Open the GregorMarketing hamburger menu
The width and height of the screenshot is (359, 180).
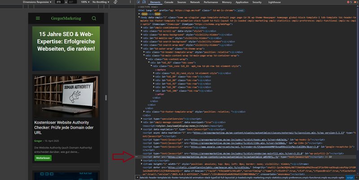click(x=38, y=18)
